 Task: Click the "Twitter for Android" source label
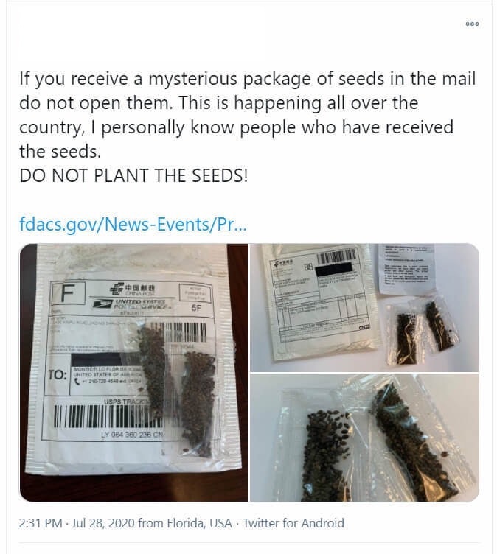293,523
